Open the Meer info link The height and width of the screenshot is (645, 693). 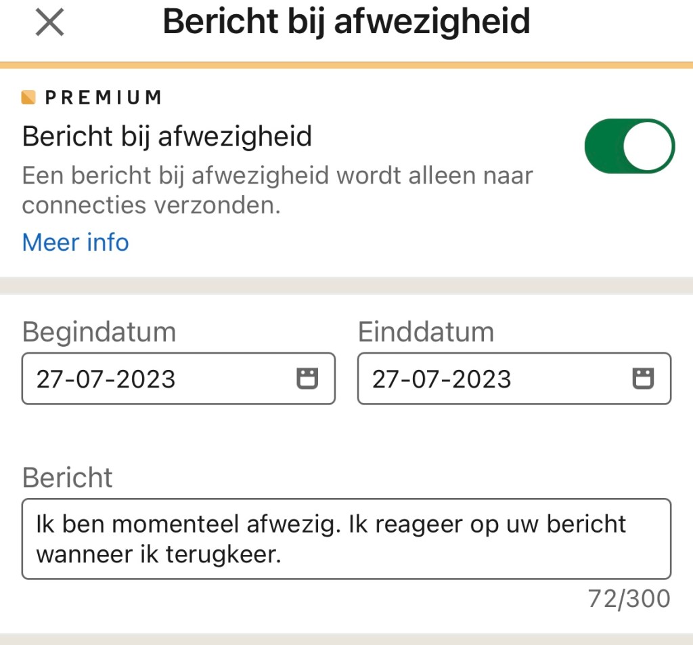[x=75, y=242]
